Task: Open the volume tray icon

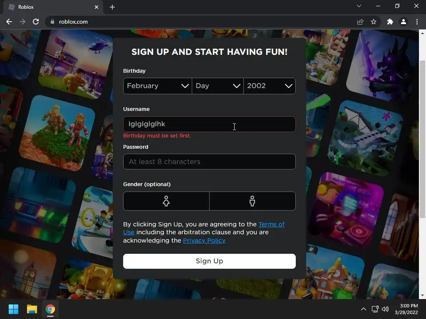Action: (x=385, y=309)
